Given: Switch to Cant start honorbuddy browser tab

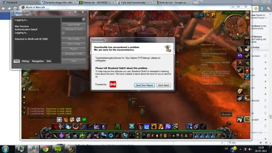Looking at the screenshot, I should 134,2.
